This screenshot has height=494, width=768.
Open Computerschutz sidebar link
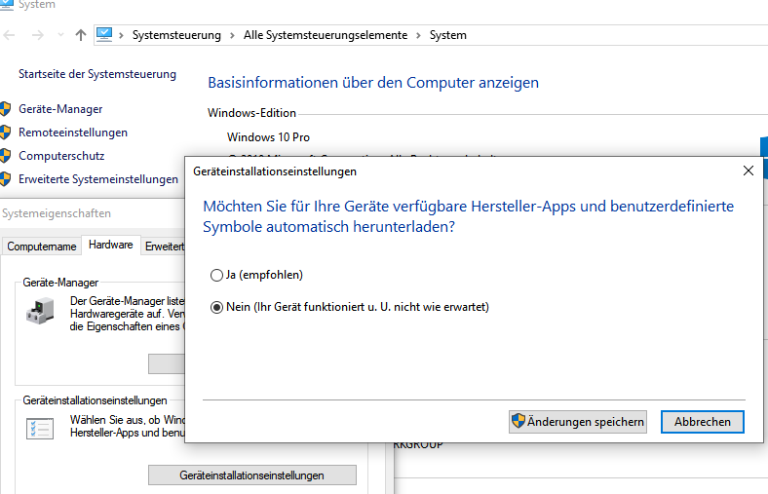point(61,156)
